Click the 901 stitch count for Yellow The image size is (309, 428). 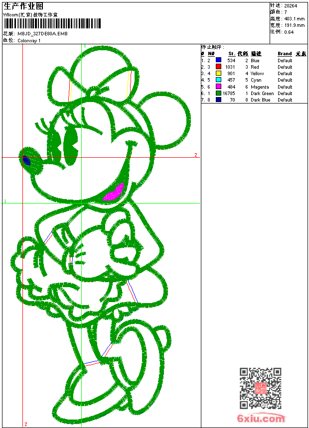coord(231,74)
